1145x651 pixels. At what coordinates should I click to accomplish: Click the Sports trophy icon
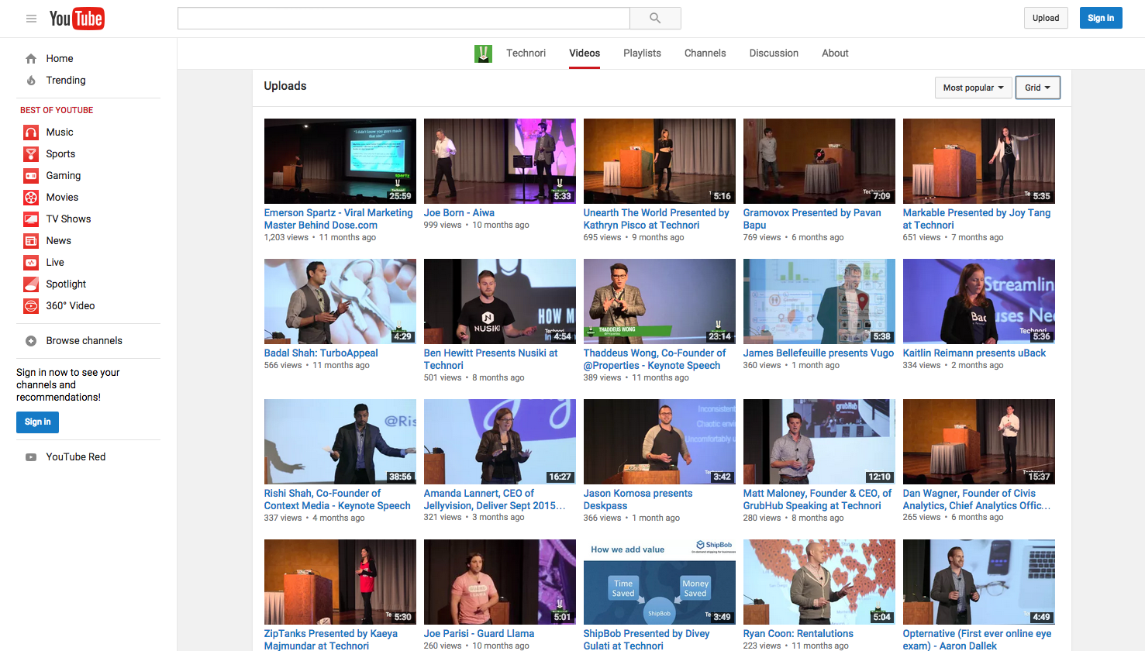[31, 154]
